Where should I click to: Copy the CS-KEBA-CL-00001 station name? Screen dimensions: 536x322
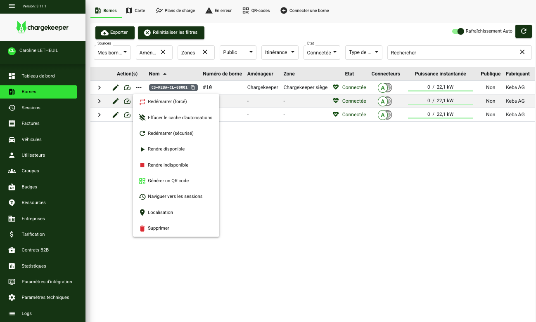click(193, 87)
